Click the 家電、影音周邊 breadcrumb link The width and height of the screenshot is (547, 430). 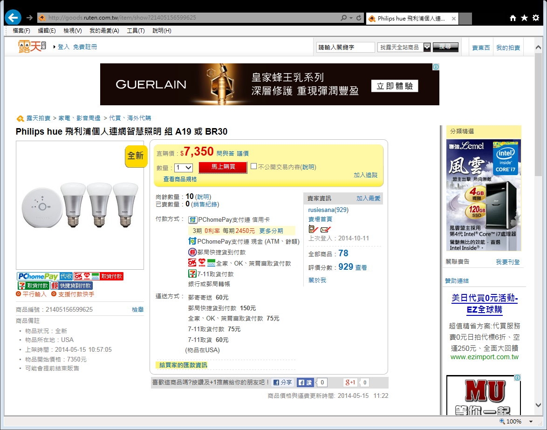coord(79,118)
